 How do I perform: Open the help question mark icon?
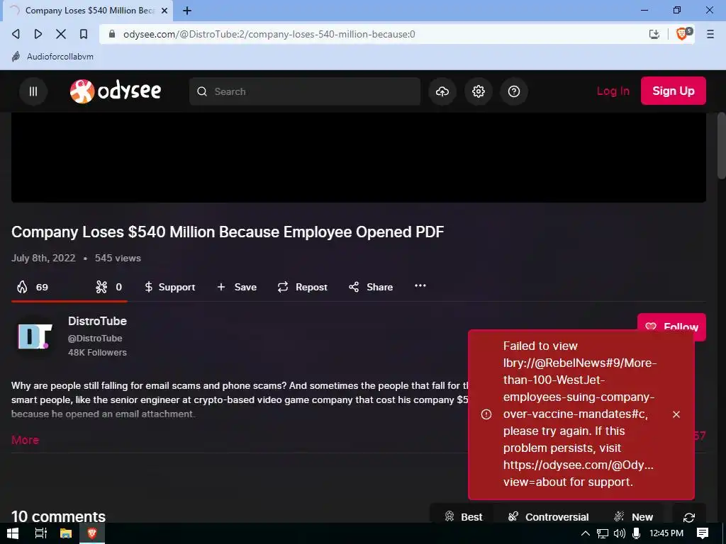click(514, 91)
